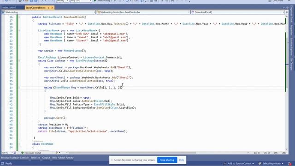This screenshot has height=166, width=295.
Task: Click the ExcelPackage.LicenseContext assignment line
Action: (x=80, y=57)
